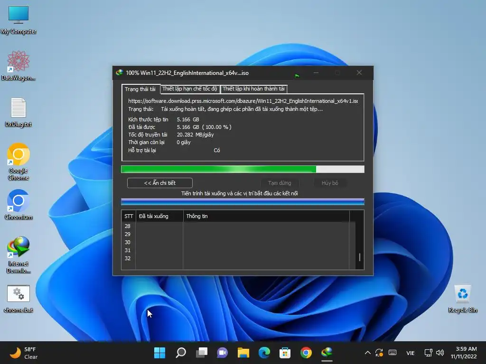Open My Computer desktop icon
The width and height of the screenshot is (486, 364).
[19, 20]
